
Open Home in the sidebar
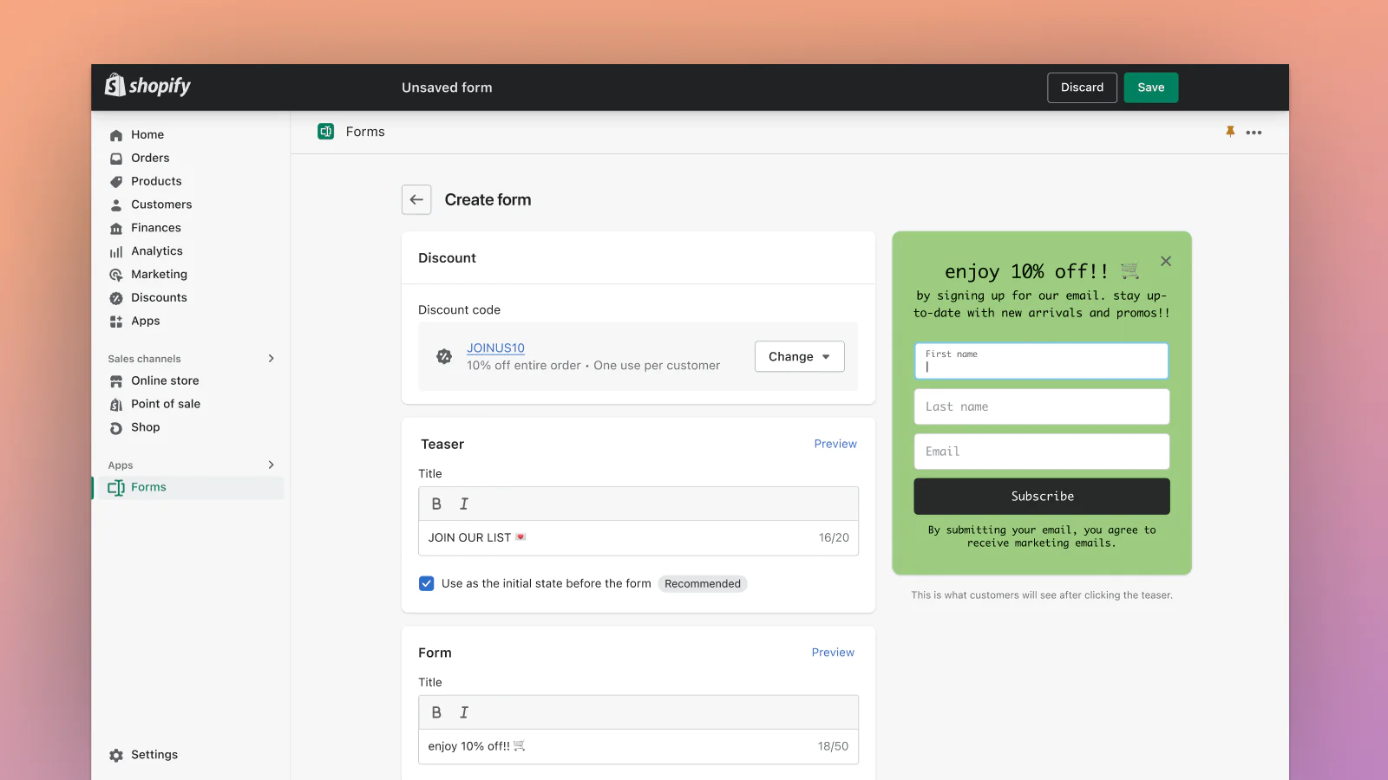147,134
